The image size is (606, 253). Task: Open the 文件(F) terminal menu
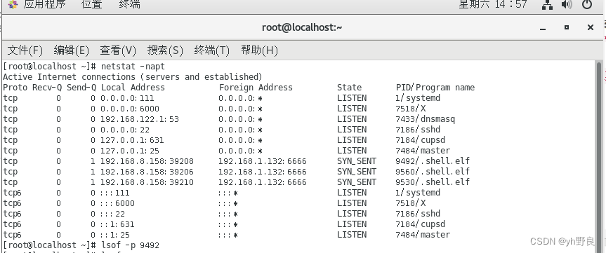pos(25,50)
